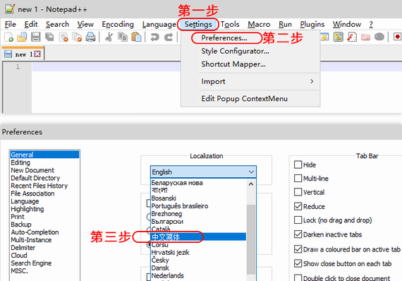Click the Open file folder icon
The image size is (402, 281).
(22, 37)
